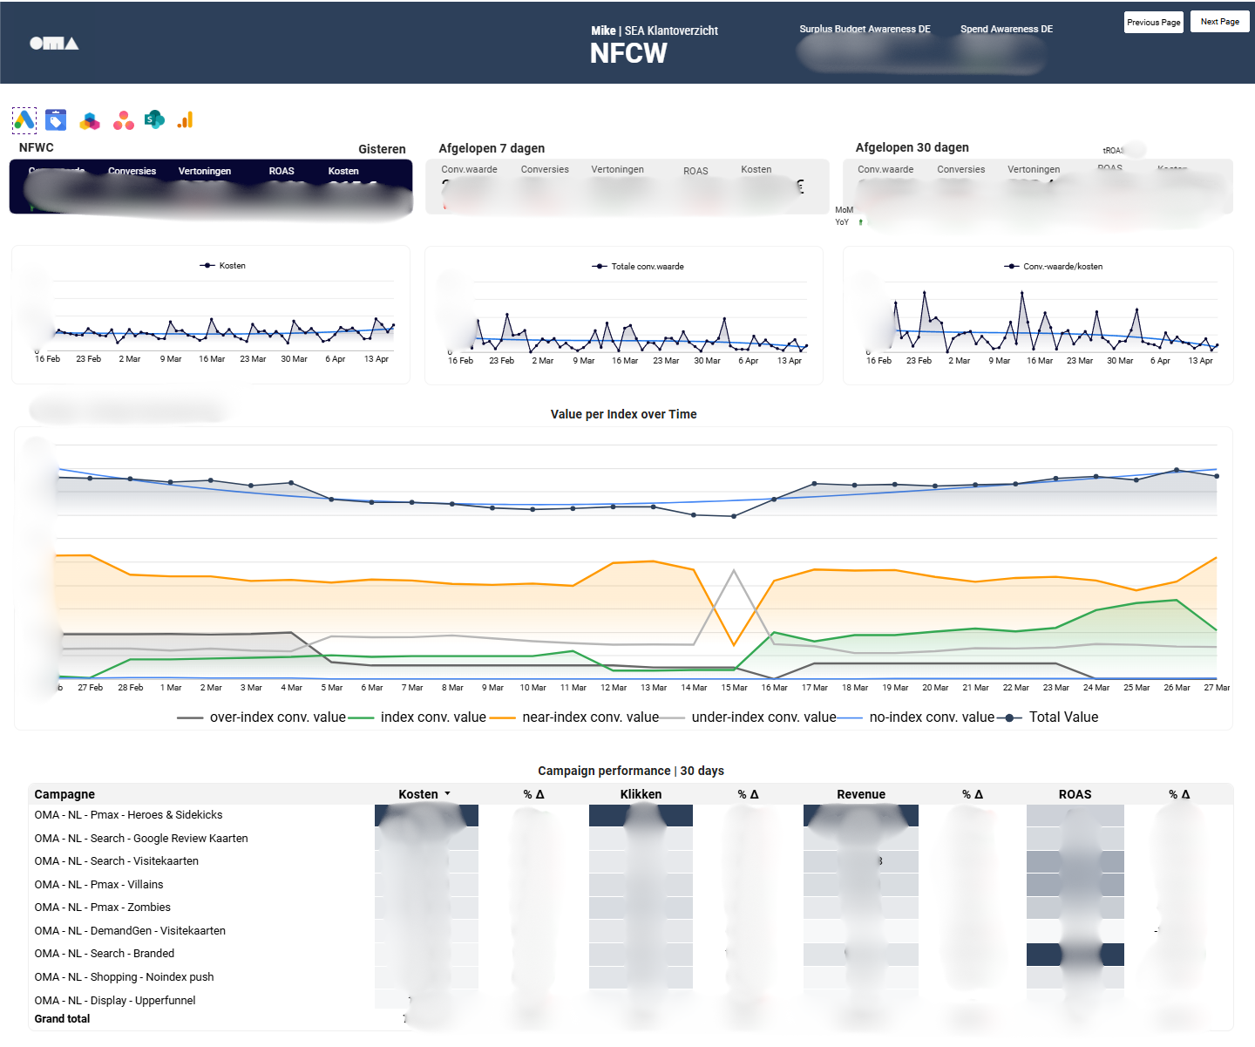
Task: Sort campaign table by Klikken column
Action: click(641, 794)
